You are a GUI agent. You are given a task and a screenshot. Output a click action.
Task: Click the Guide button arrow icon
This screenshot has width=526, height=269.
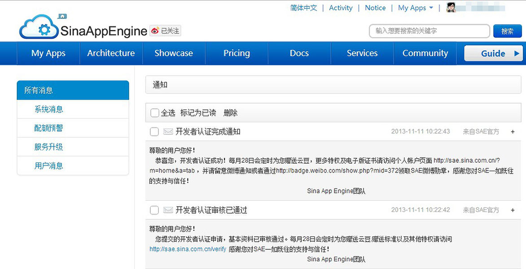click(517, 53)
